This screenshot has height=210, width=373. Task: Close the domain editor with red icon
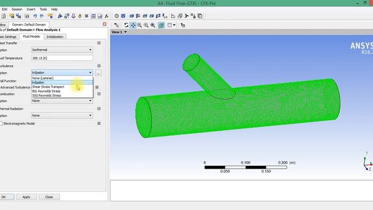(x=104, y=24)
